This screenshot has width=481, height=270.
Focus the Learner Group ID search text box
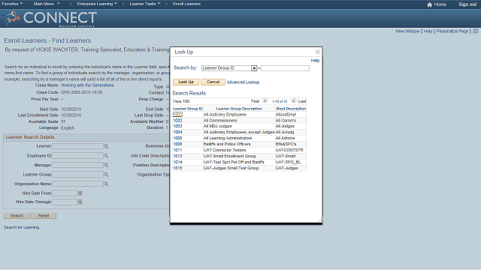(x=285, y=68)
